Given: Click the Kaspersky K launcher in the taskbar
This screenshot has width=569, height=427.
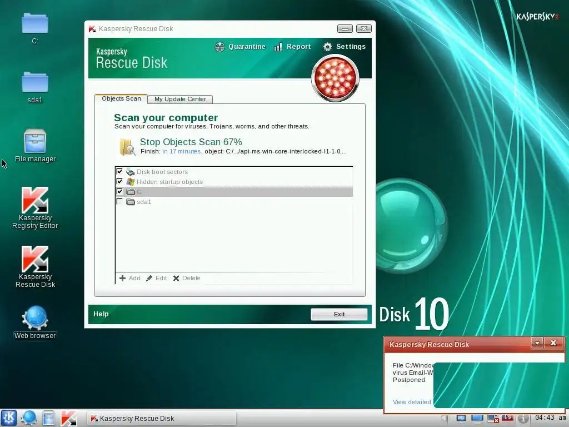Looking at the screenshot, I should coord(68,418).
